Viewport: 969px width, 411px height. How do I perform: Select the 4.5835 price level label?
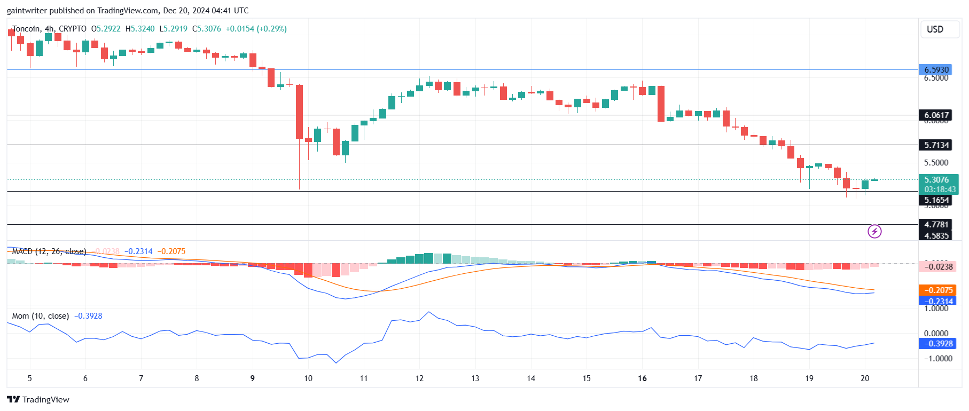[936, 235]
